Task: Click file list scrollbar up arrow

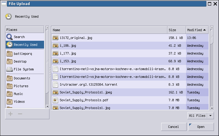Action: [212, 28]
